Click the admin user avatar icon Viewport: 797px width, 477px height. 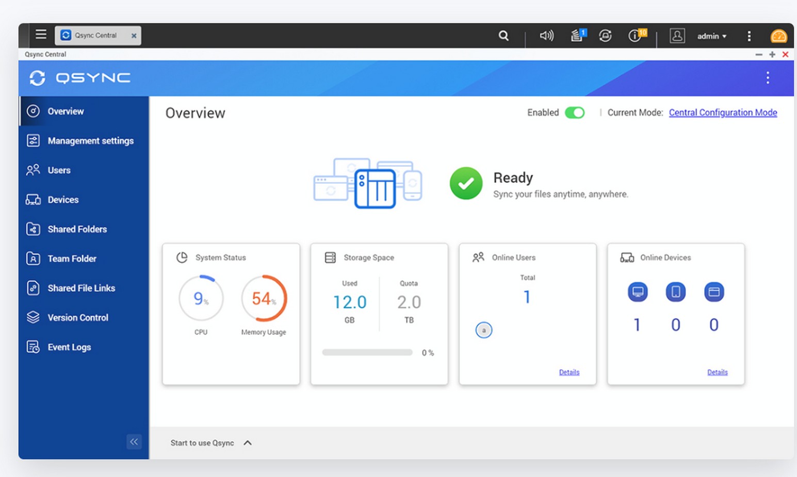[677, 36]
